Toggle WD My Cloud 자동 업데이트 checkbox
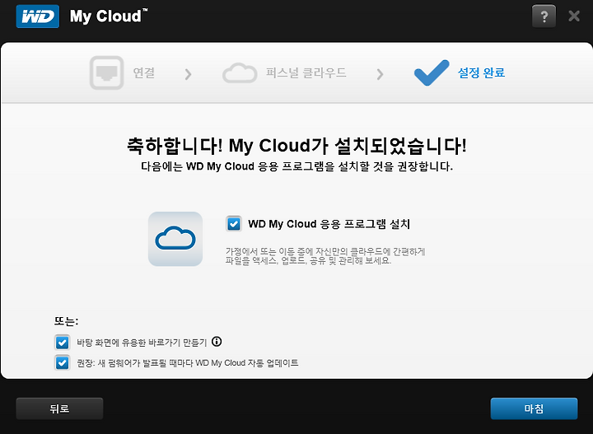 point(62,363)
